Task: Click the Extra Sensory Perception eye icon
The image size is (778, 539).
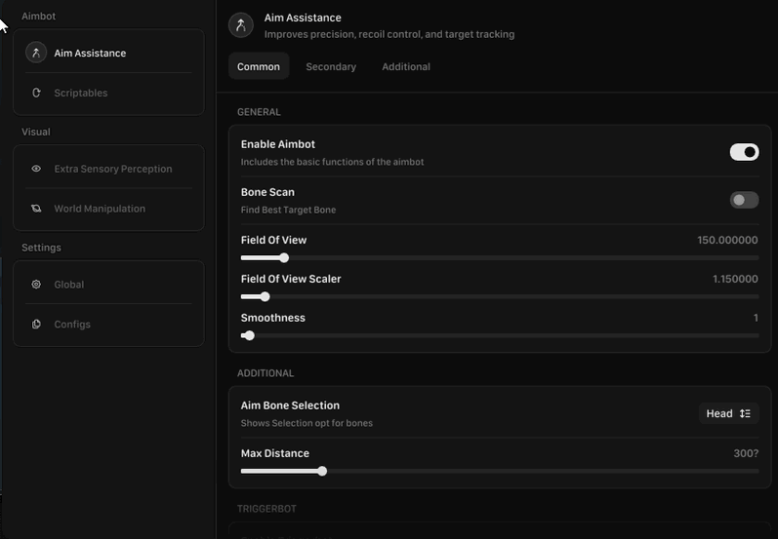Action: click(x=36, y=169)
